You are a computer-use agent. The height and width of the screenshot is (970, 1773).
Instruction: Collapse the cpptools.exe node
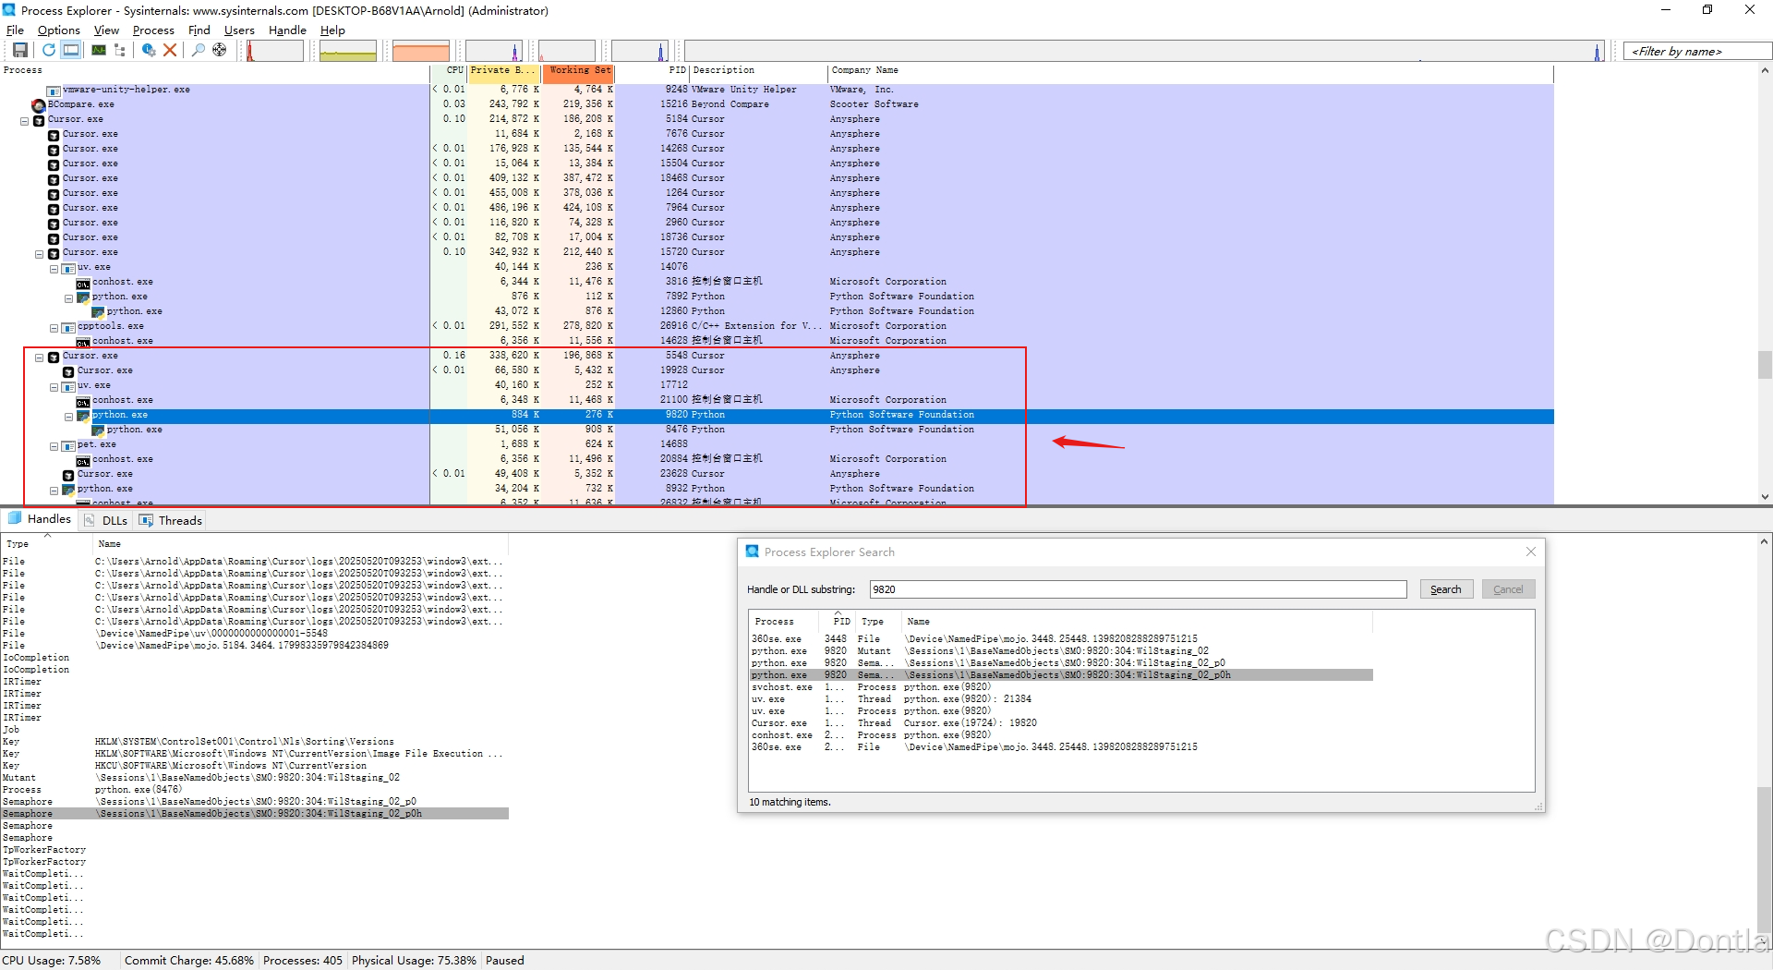tap(54, 328)
